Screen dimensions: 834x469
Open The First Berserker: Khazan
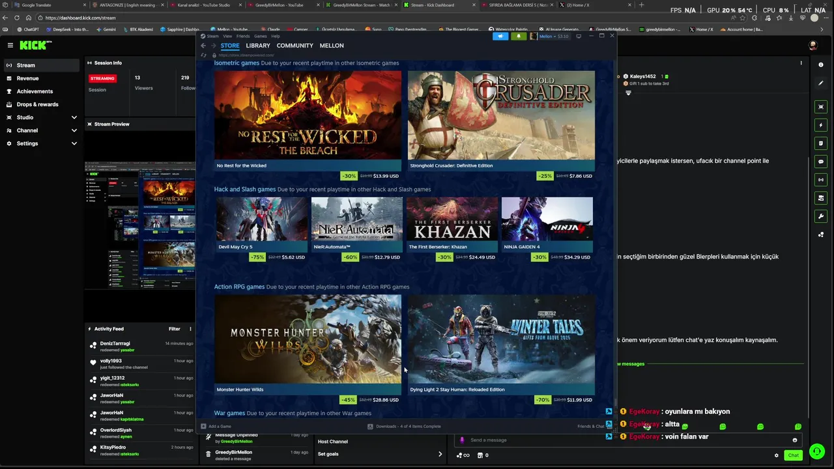pyautogui.click(x=452, y=224)
